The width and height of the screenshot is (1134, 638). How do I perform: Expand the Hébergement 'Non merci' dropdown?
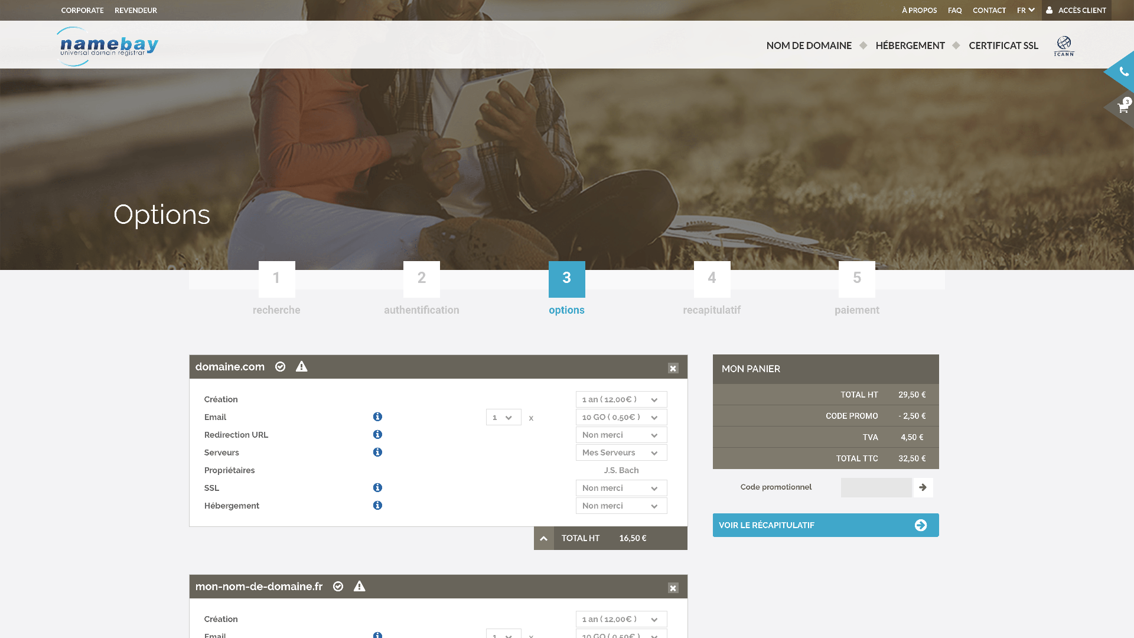621,506
